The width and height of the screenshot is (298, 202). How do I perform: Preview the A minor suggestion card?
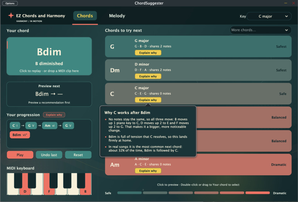coord(198,165)
